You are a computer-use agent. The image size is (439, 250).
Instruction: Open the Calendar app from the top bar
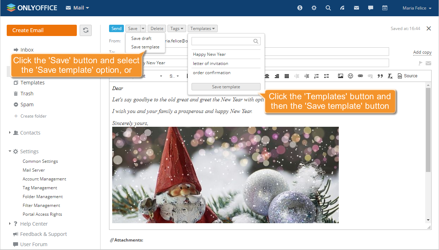[x=385, y=7]
